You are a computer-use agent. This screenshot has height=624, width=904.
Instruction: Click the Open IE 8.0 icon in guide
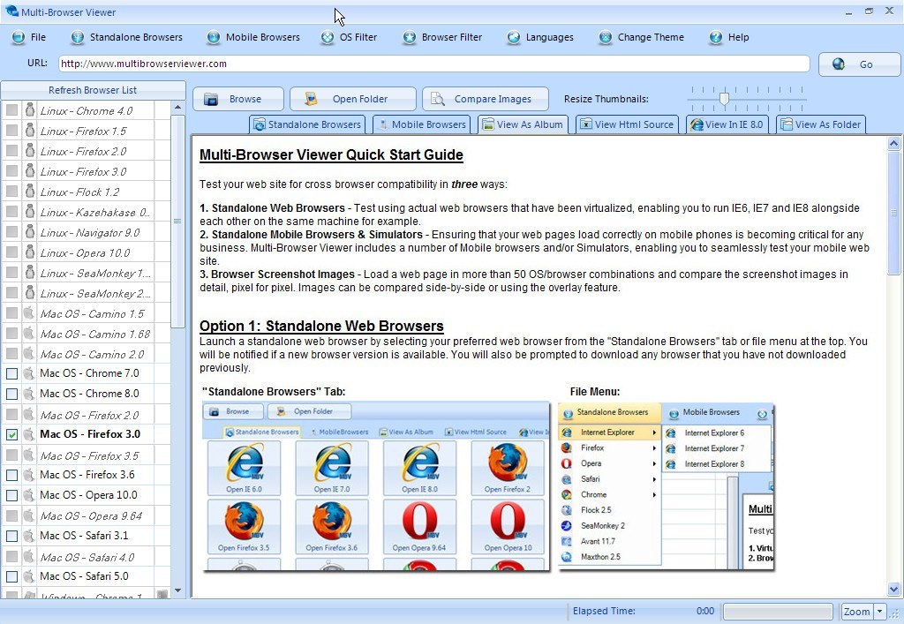[419, 468]
